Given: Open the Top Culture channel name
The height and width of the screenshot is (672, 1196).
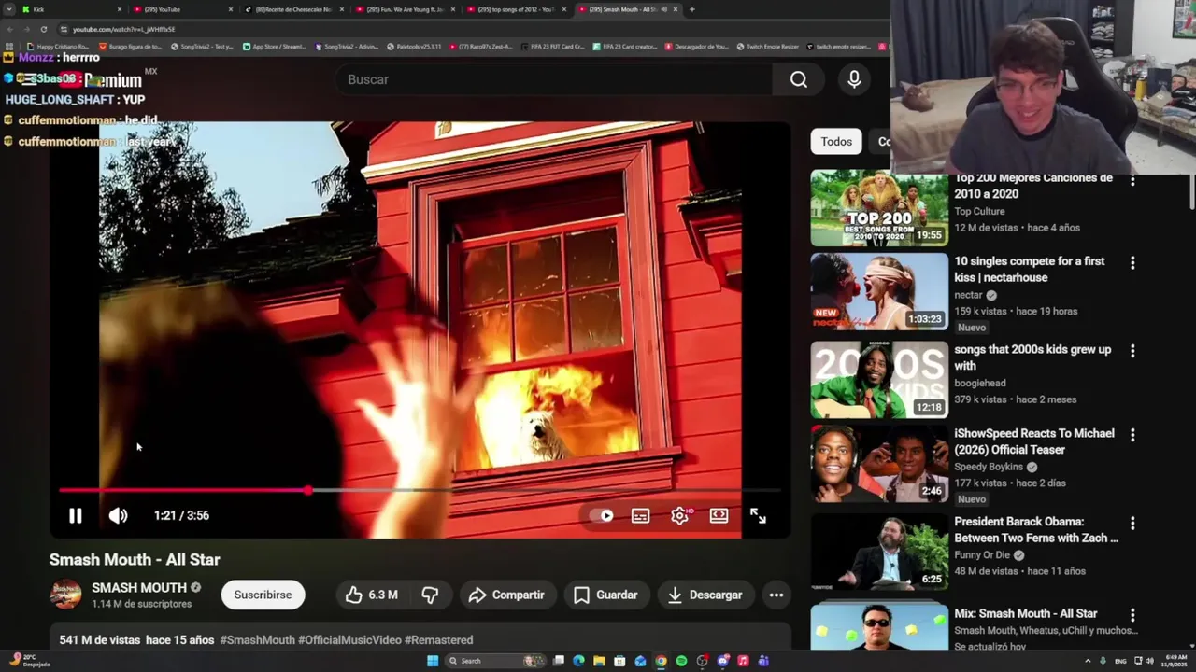Looking at the screenshot, I should [x=979, y=212].
